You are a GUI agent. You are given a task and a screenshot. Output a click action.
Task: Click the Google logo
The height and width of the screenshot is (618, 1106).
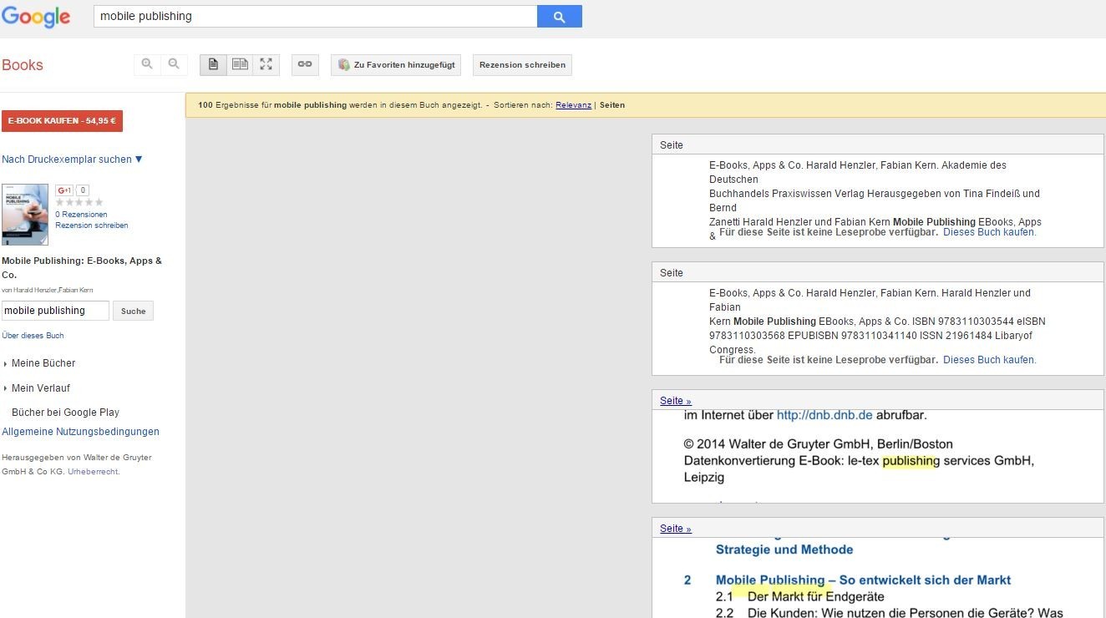(x=36, y=17)
